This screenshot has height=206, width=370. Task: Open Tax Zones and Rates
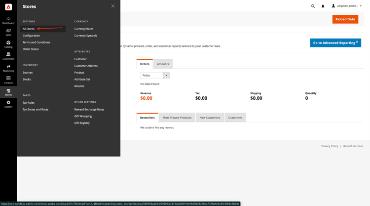coord(36,109)
